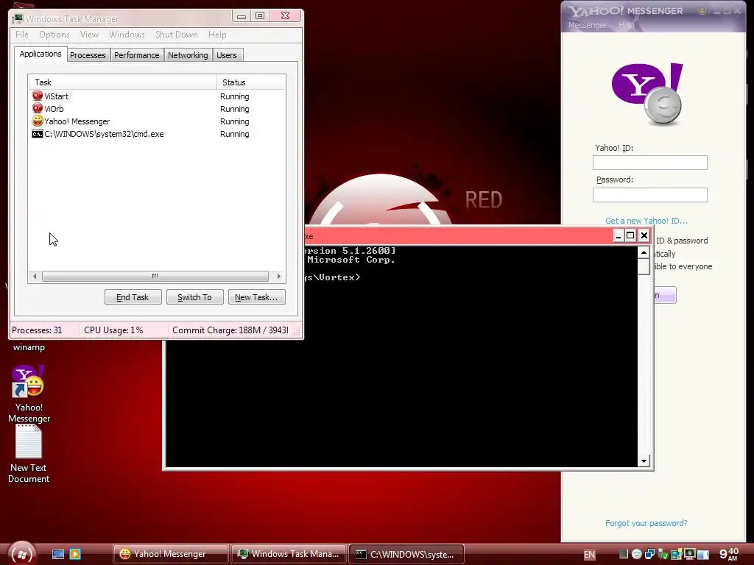754x565 pixels.
Task: Click the Forgot your password? link
Action: coord(646,523)
